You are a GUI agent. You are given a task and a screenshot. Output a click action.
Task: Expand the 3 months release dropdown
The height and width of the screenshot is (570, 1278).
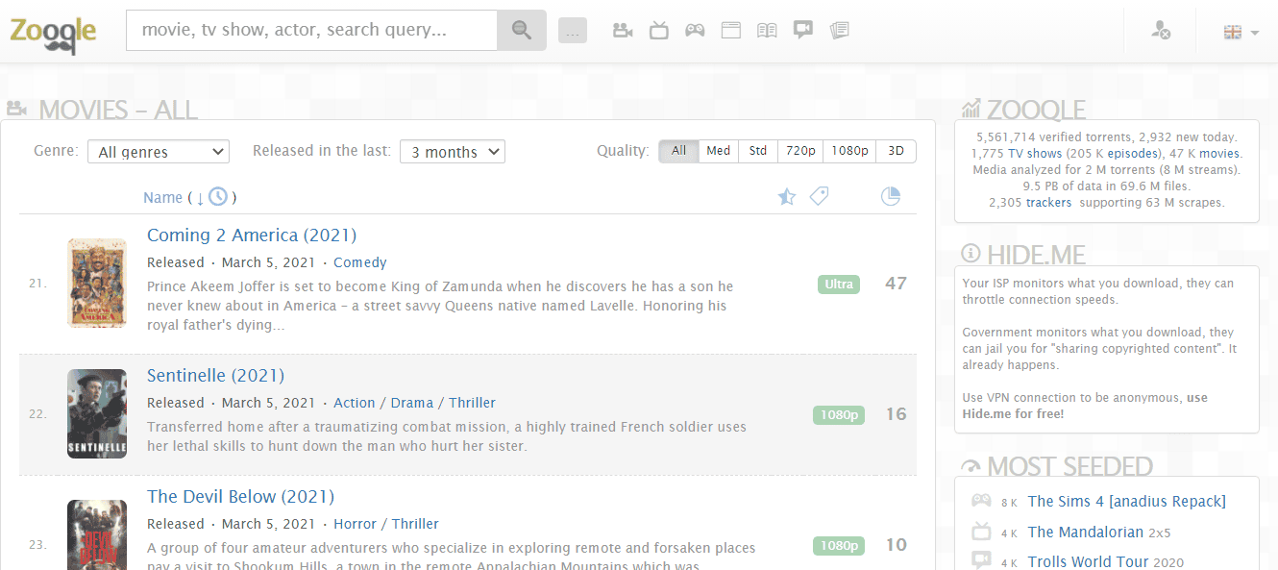point(452,152)
